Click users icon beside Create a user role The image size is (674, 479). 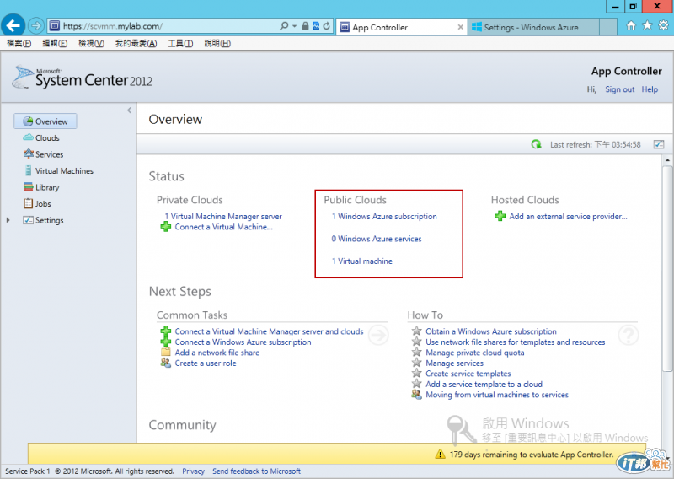(x=165, y=363)
